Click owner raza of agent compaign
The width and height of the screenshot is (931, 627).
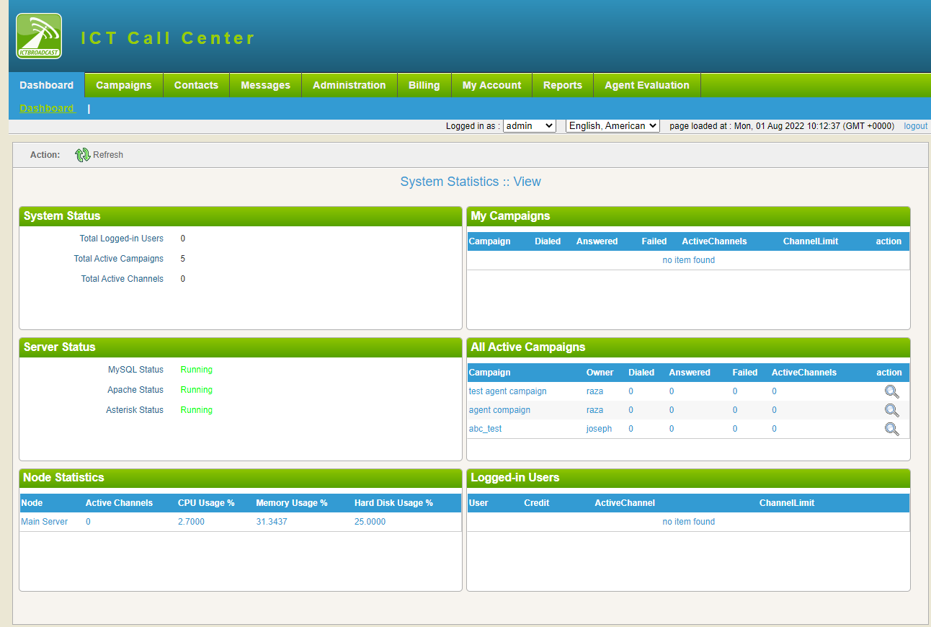click(594, 410)
